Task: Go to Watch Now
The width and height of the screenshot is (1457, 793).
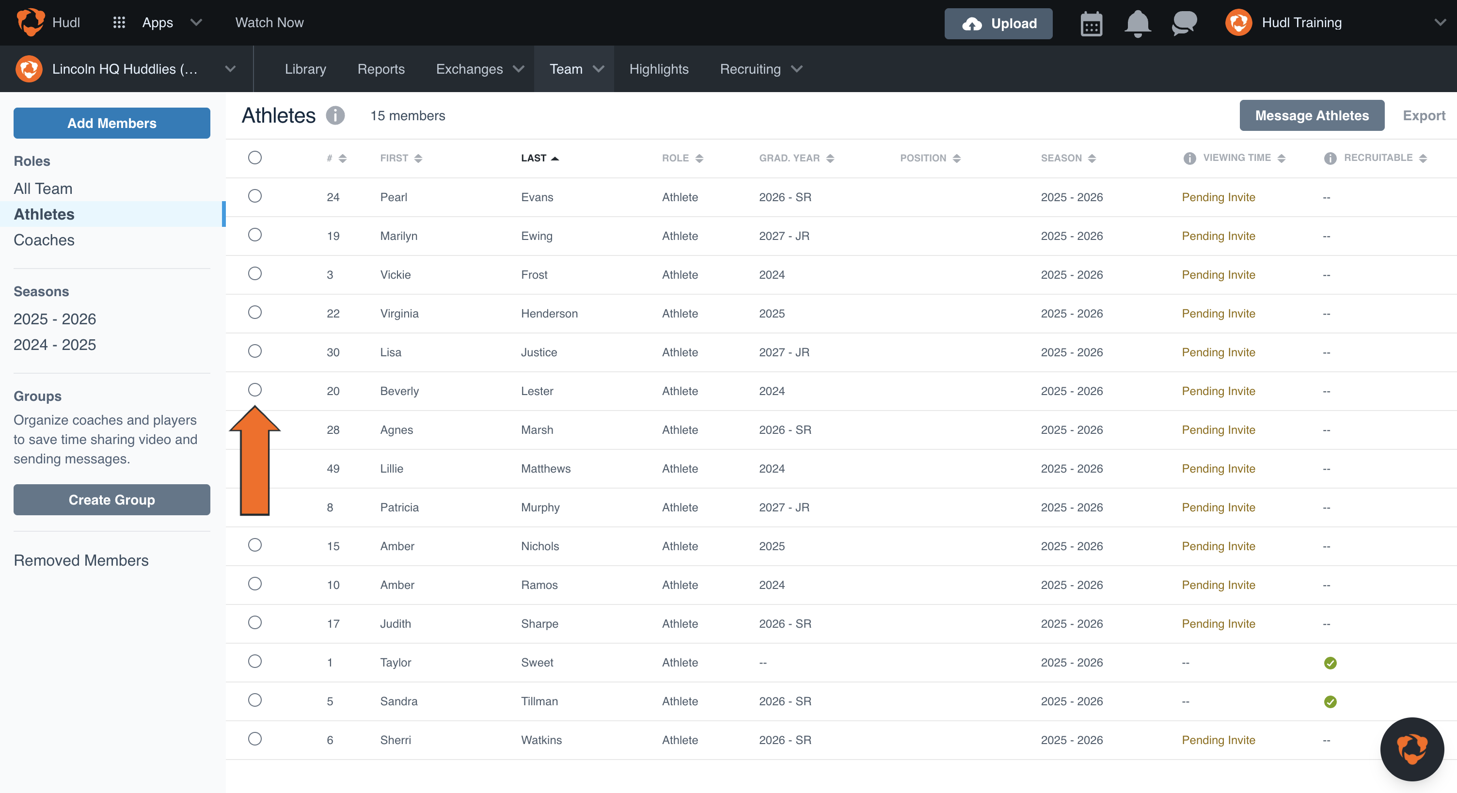Action: [x=269, y=23]
